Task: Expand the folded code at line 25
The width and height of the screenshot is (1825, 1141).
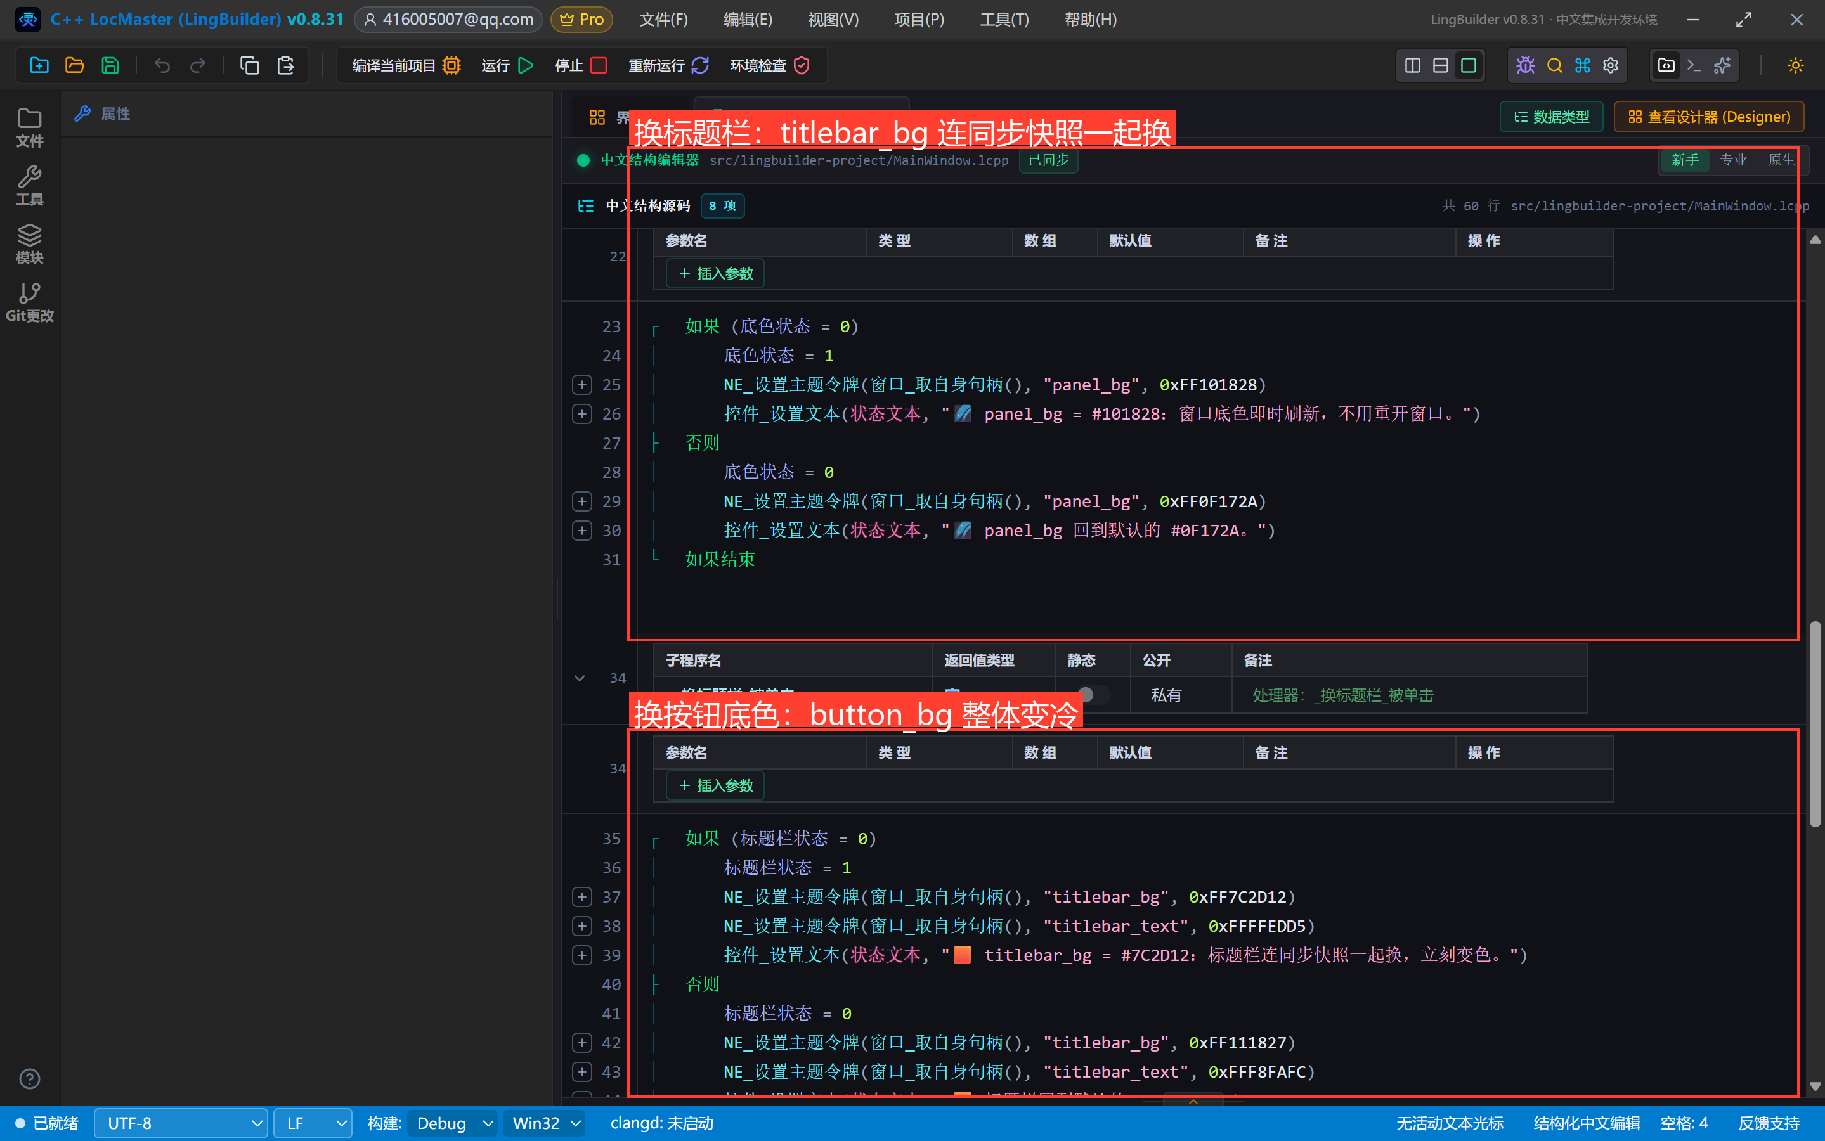Action: pyautogui.click(x=582, y=385)
